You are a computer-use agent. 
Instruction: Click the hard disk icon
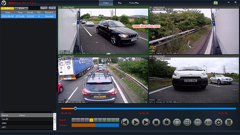pos(229,122)
